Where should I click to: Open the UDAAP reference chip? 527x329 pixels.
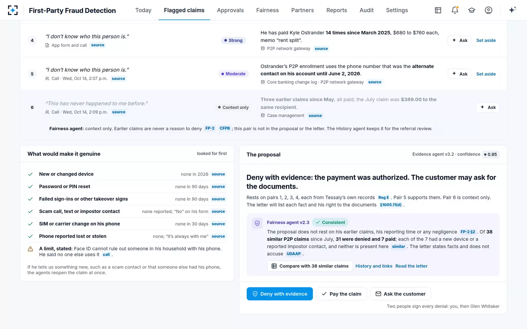294,254
